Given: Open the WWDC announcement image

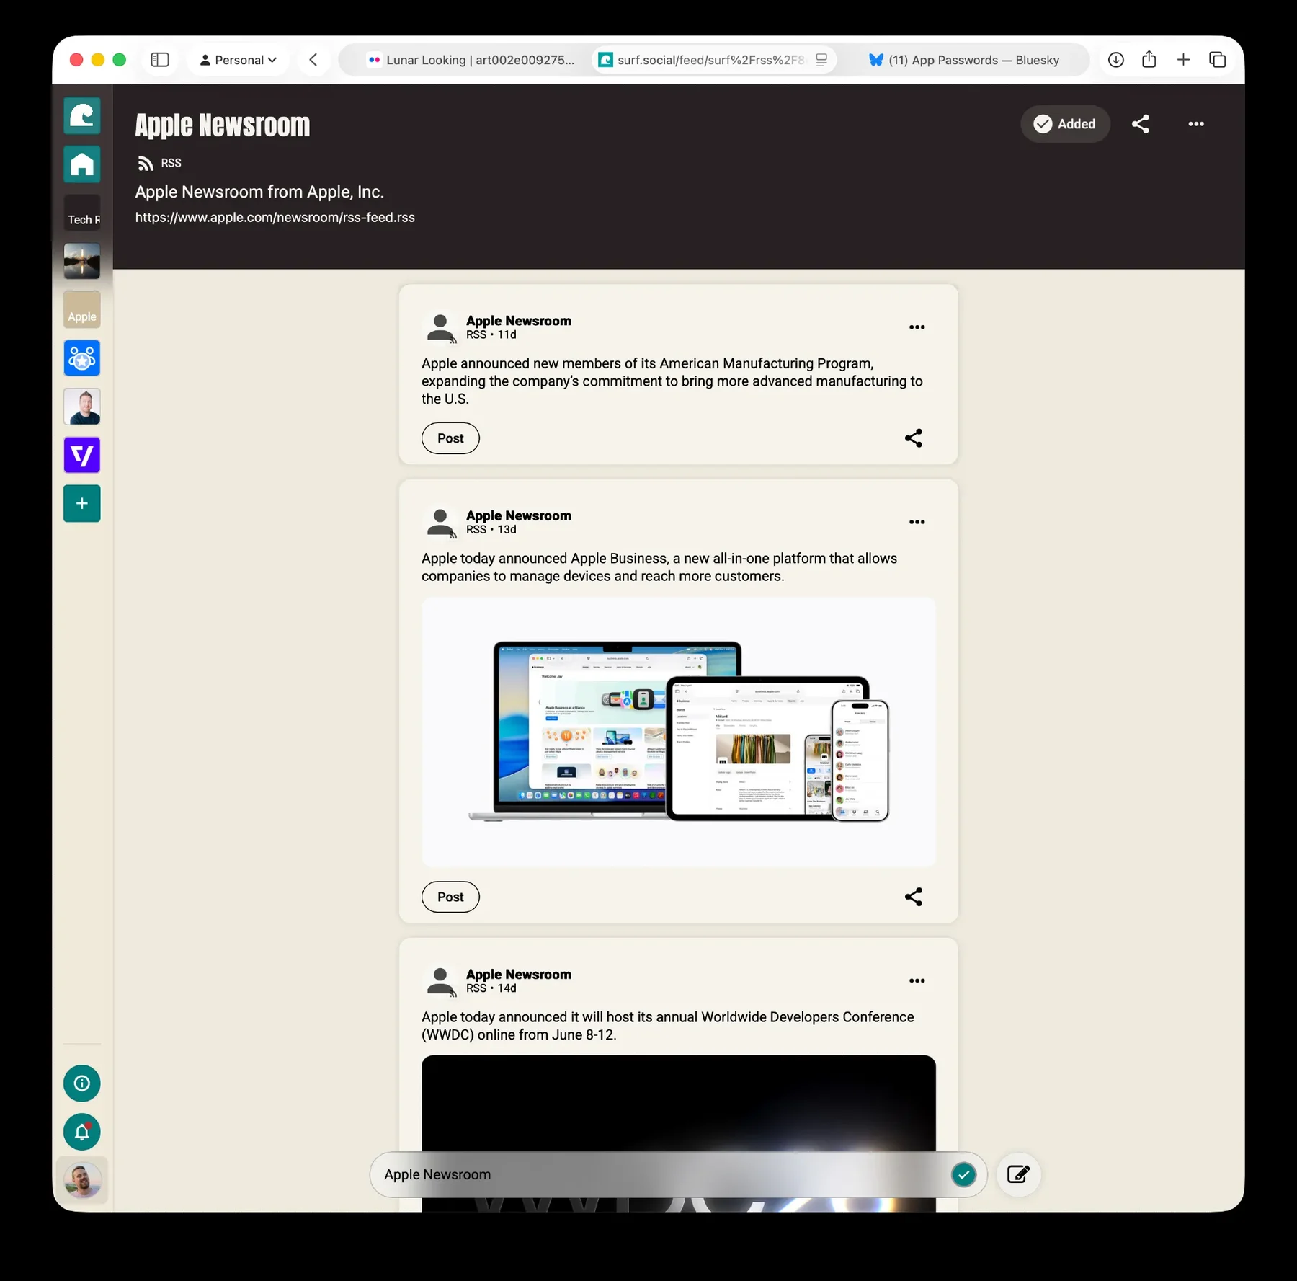Looking at the screenshot, I should [678, 1133].
